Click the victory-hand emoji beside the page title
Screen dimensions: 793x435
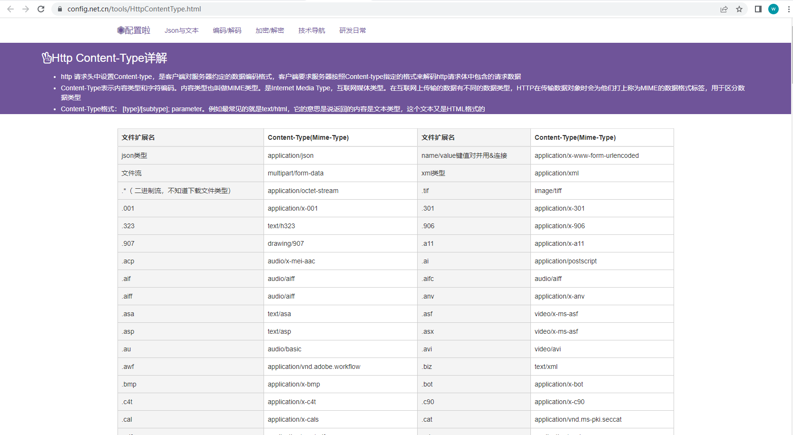click(x=46, y=58)
